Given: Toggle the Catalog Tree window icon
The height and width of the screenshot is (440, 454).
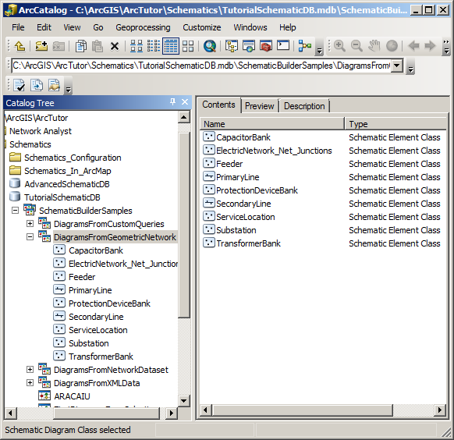Looking at the screenshot, I should pos(232,46).
